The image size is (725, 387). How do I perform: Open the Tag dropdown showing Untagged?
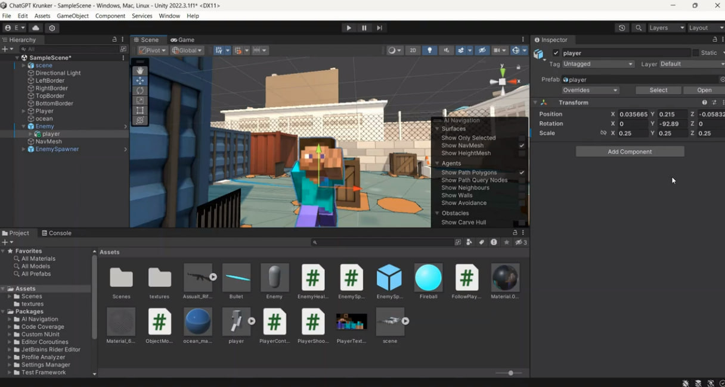coord(598,64)
